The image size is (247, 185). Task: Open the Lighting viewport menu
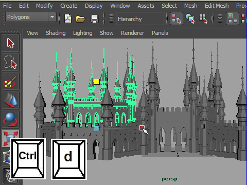pyautogui.click(x=83, y=33)
